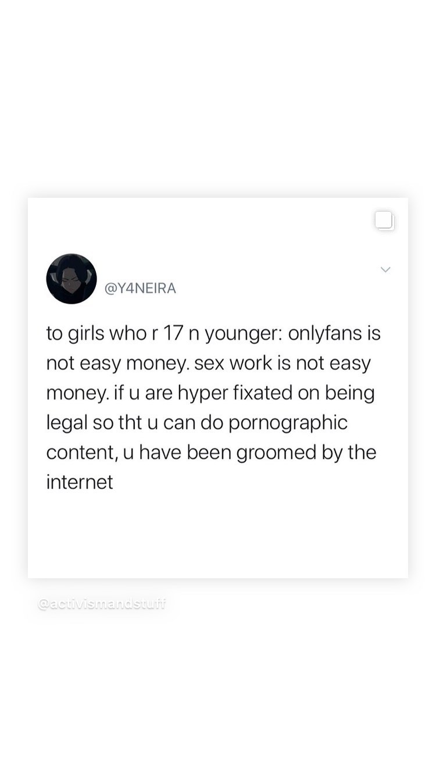Image resolution: width=436 pixels, height=776 pixels.
Task: Tap the multiple-images carousel icon
Action: pyautogui.click(x=385, y=222)
